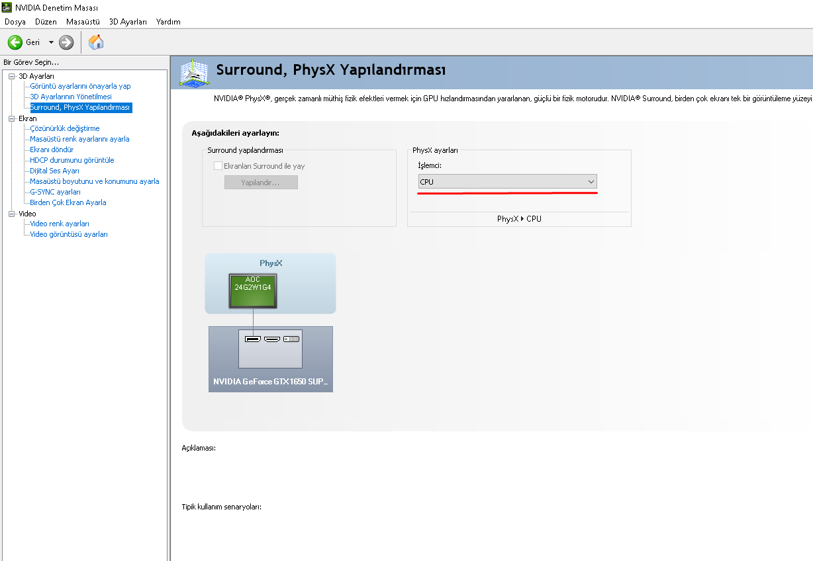This screenshot has height=561, width=813.
Task: Open Masaüstü boyutunu ve konumunu ayarla
Action: pos(95,181)
